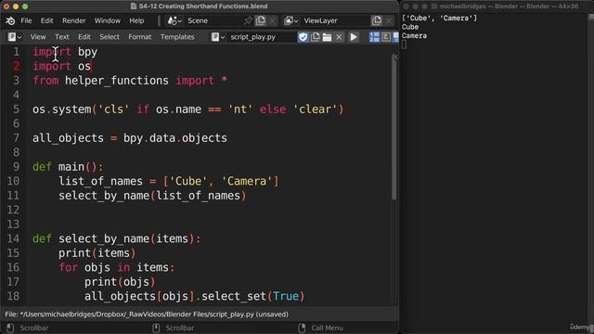This screenshot has width=594, height=334.
Task: Click the new scene icon
Action: 261,20
